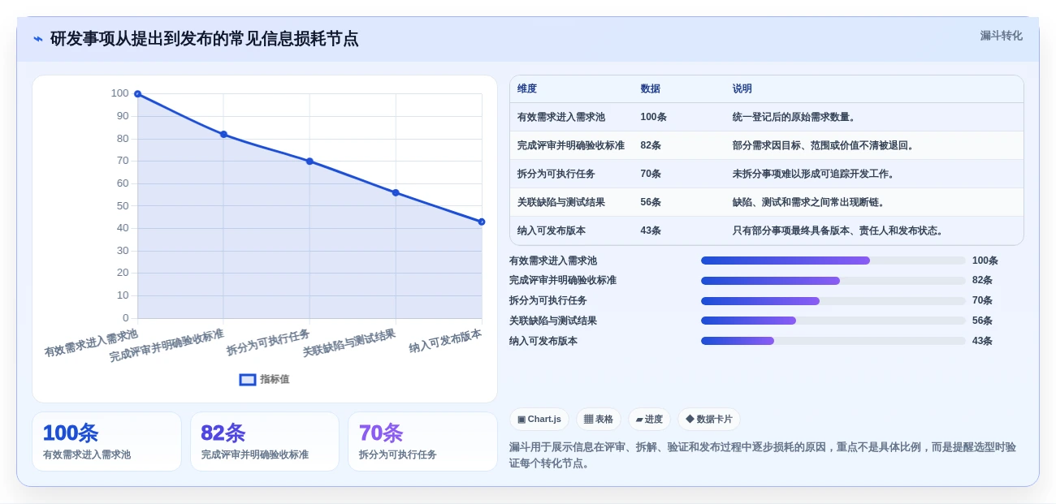Click table cell 有效需求进入需求池
Viewport: 1056px width, 504px height.
point(561,117)
